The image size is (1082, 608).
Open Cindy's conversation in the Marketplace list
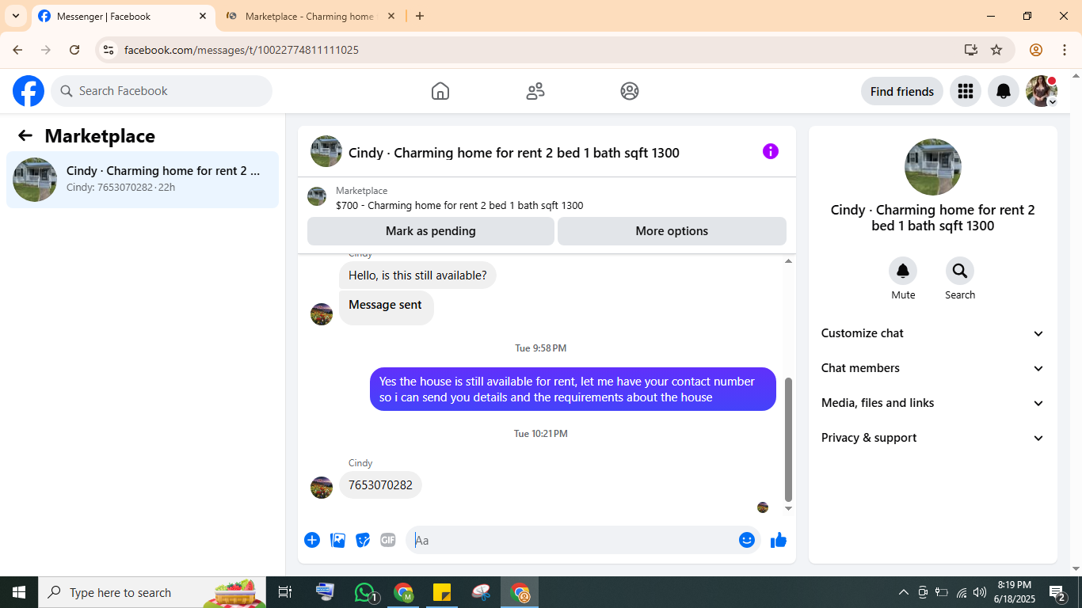[143, 180]
